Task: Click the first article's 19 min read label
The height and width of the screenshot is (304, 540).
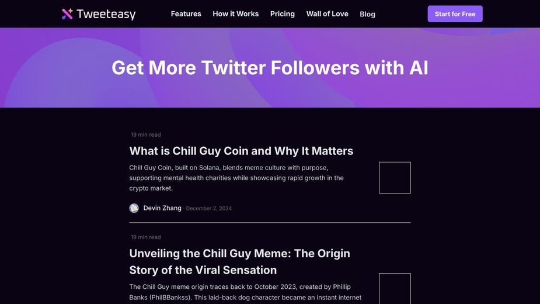Action: click(146, 135)
